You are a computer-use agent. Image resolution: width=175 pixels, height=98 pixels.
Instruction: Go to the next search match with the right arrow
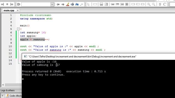[x=63, y=4]
